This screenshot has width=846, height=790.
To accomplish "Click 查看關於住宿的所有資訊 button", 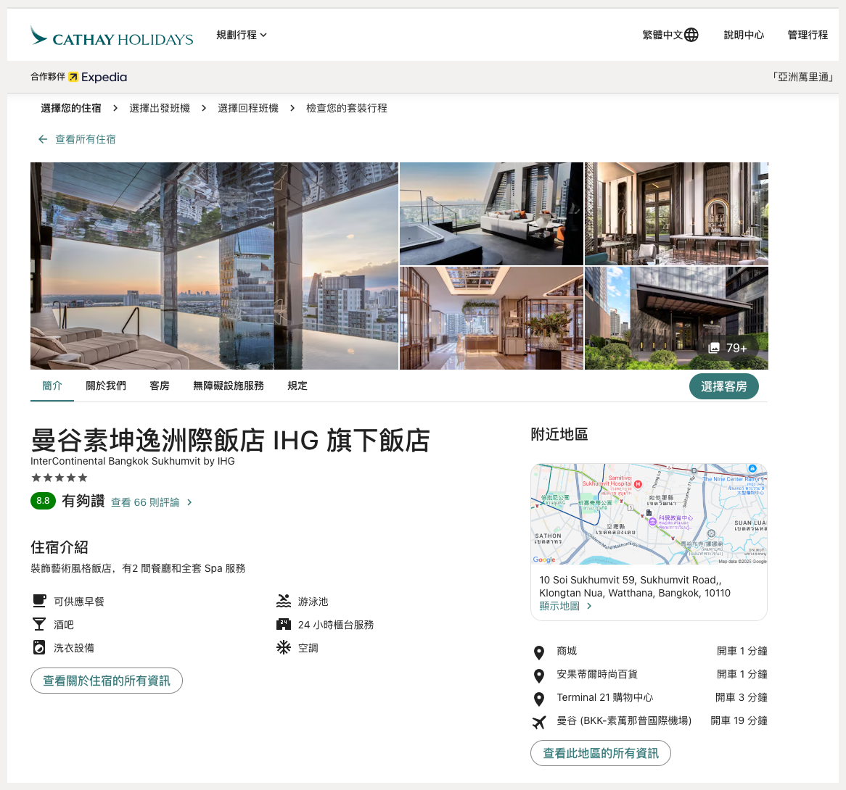I will pos(106,681).
